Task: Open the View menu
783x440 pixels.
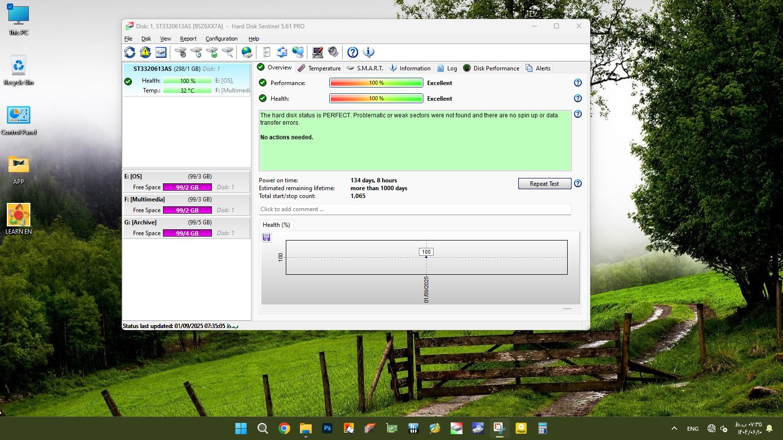Action: [x=165, y=39]
